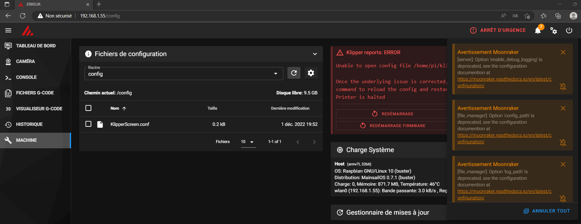Click the Disque libre 9.5 GB text
581x224 pixels.
tap(297, 93)
